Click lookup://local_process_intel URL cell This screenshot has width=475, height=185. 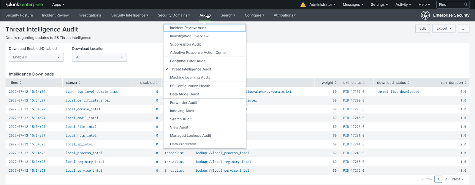tap(222, 153)
